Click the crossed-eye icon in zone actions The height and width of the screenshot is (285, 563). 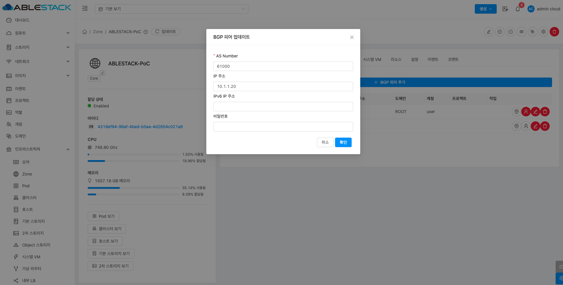tap(522, 32)
